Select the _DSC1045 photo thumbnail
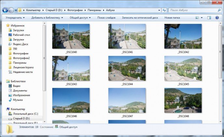This screenshot has height=137, width=224. [183, 68]
